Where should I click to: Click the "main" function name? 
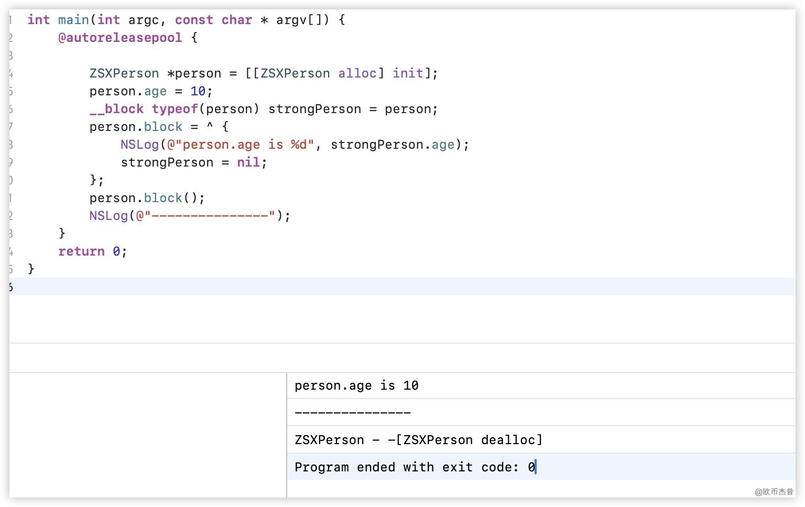[x=73, y=20]
